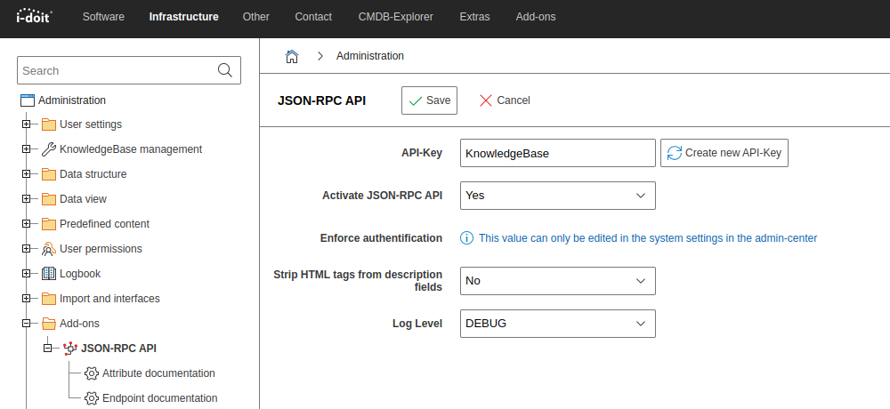The height and width of the screenshot is (409, 890).
Task: Click into the API-Key text field
Action: pyautogui.click(x=557, y=153)
